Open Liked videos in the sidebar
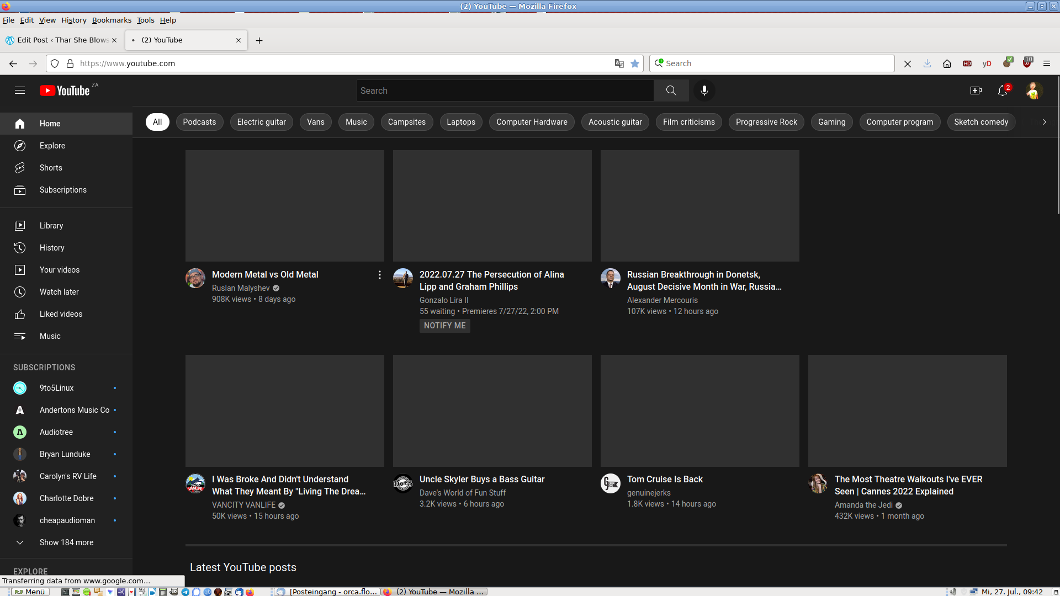Viewport: 1060px width, 596px height. [x=66, y=314]
